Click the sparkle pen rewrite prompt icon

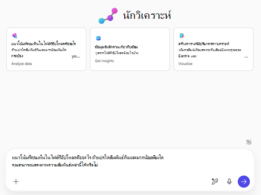[215, 182]
